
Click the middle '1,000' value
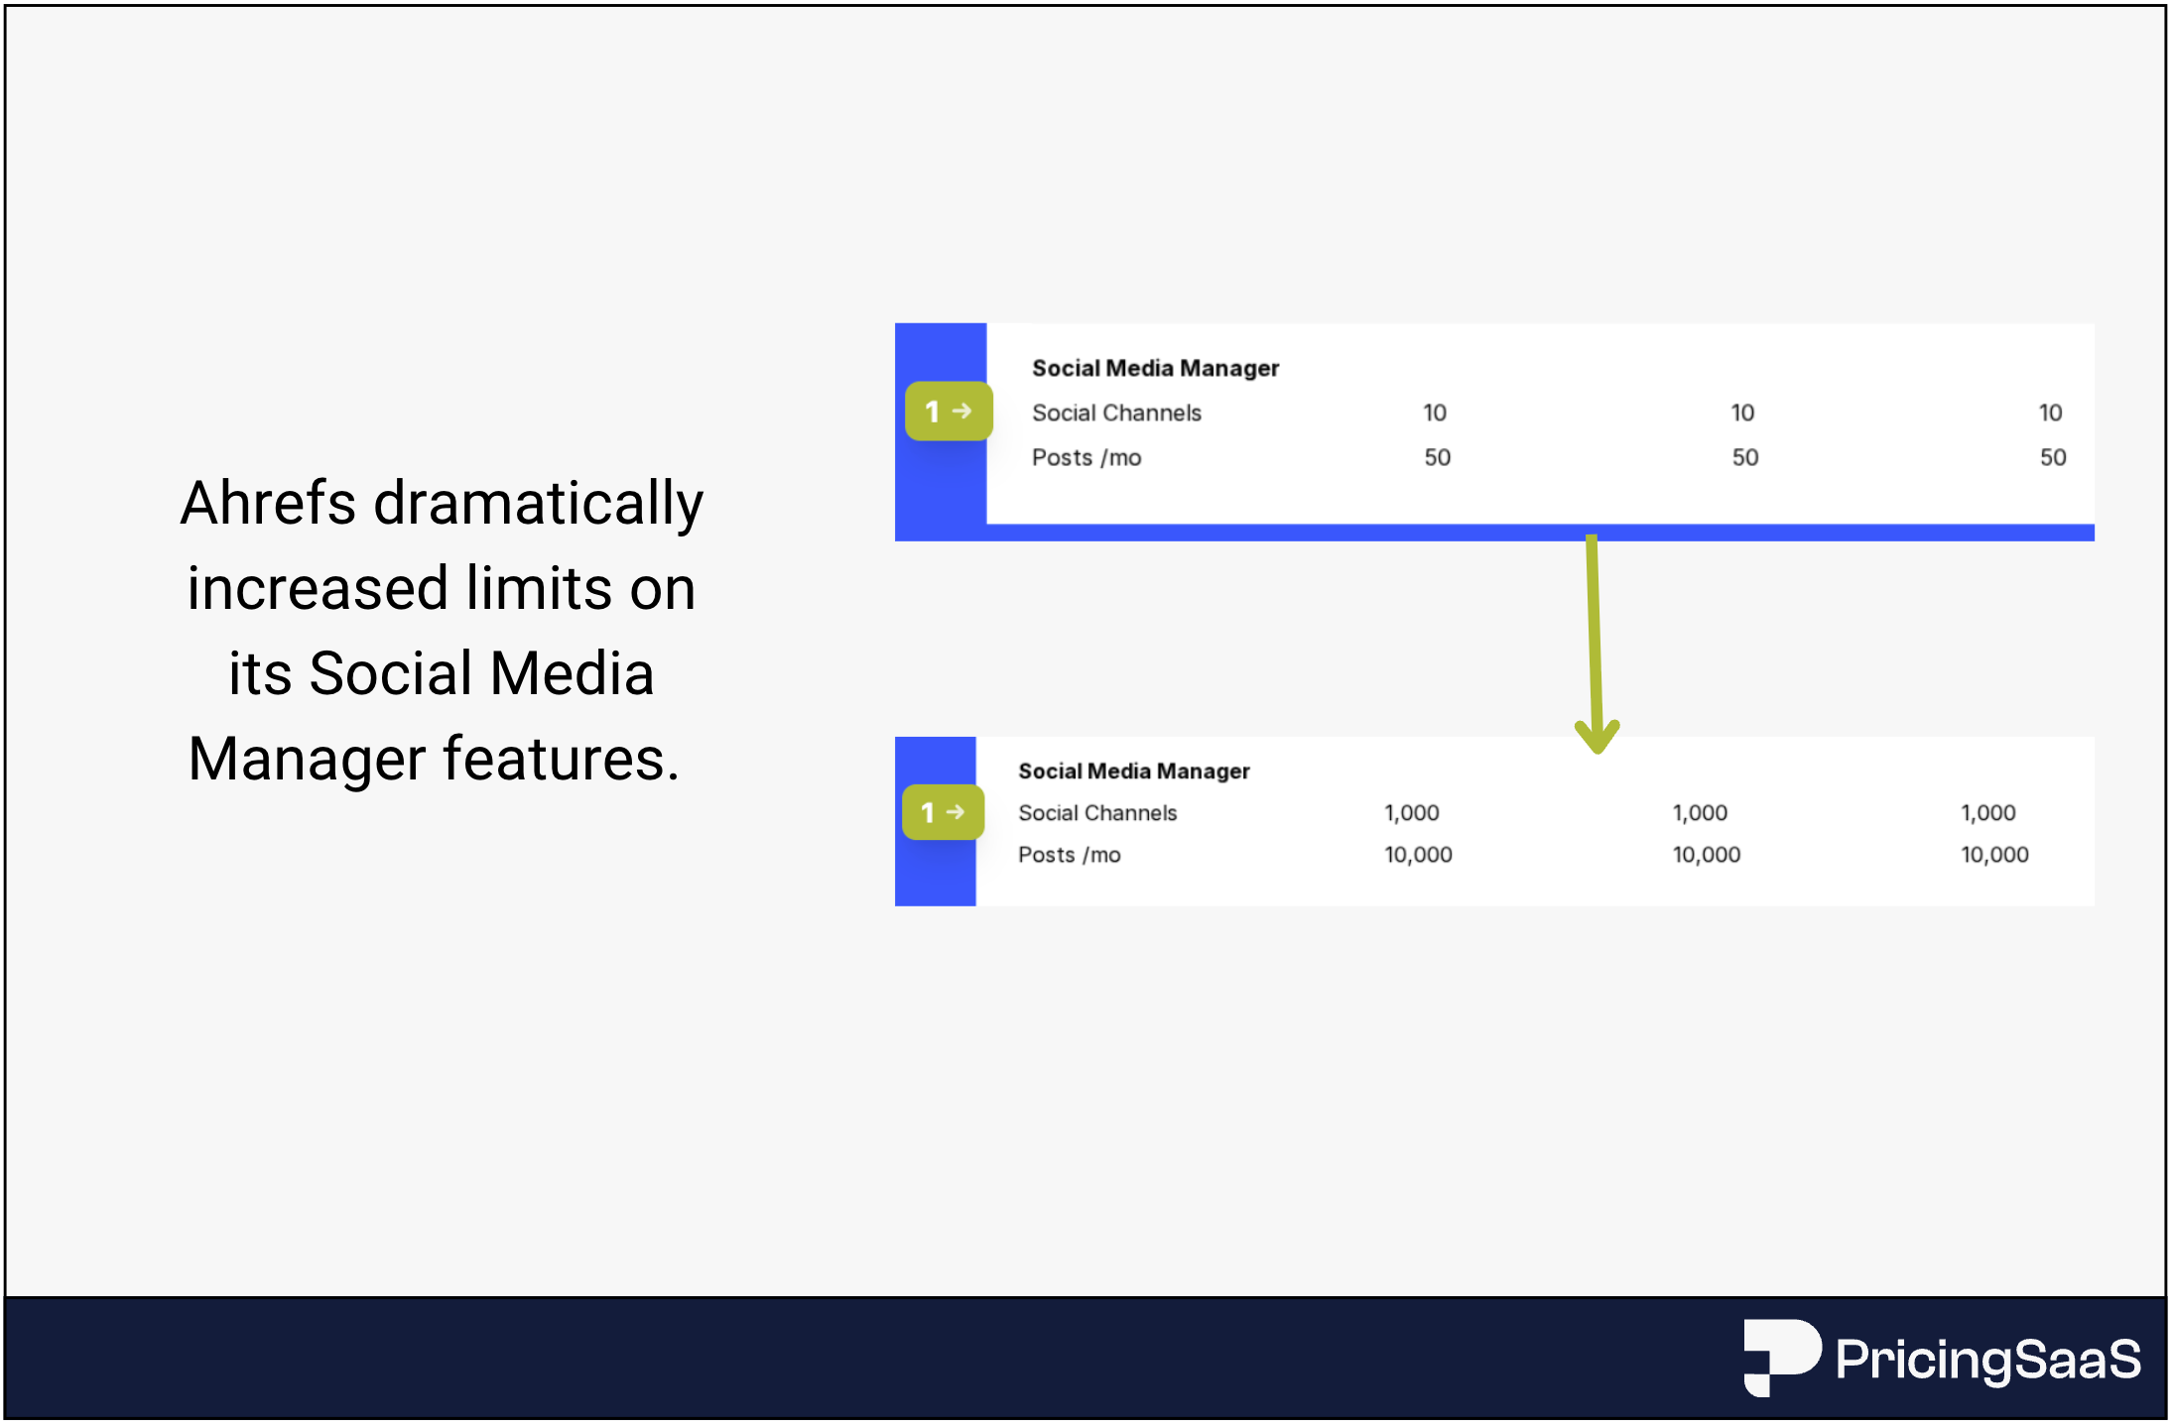1700,813
